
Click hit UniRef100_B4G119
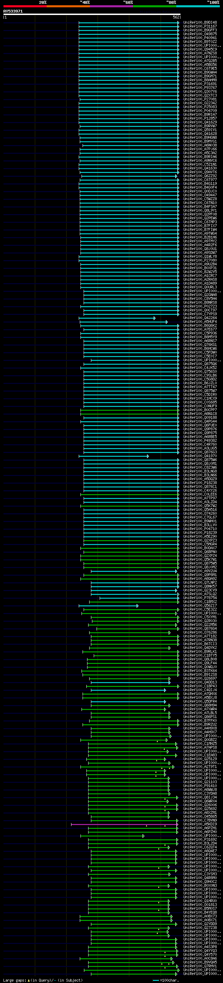(x=200, y=184)
